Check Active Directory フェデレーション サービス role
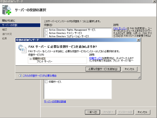Viewport: 157px width, 118px height. pos(46,36)
